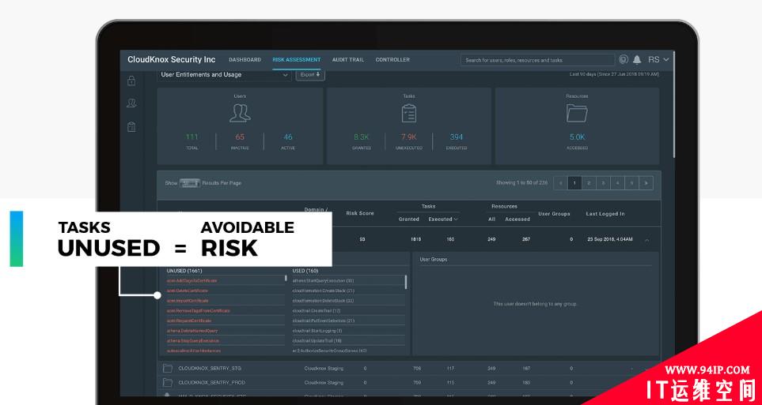
Task: Click the 7.9K Unexecuted tasks count
Action: coord(409,137)
